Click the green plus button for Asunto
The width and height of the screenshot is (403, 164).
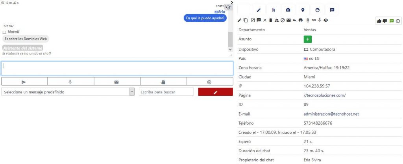click(x=307, y=39)
